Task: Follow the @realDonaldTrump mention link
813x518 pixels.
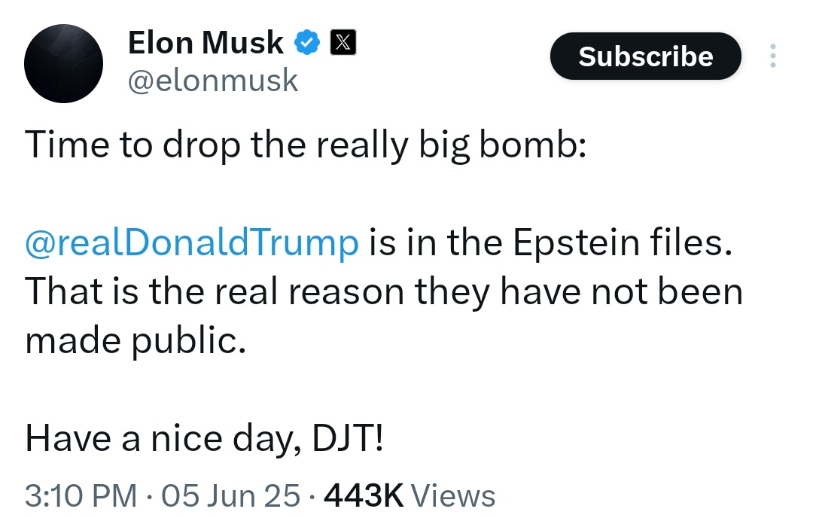Action: pos(192,244)
